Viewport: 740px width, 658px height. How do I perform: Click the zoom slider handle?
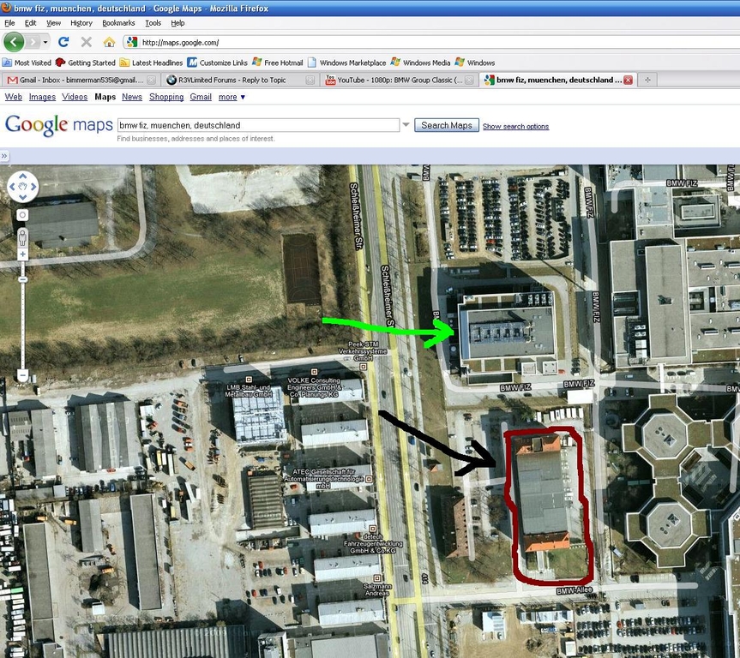tap(22, 279)
